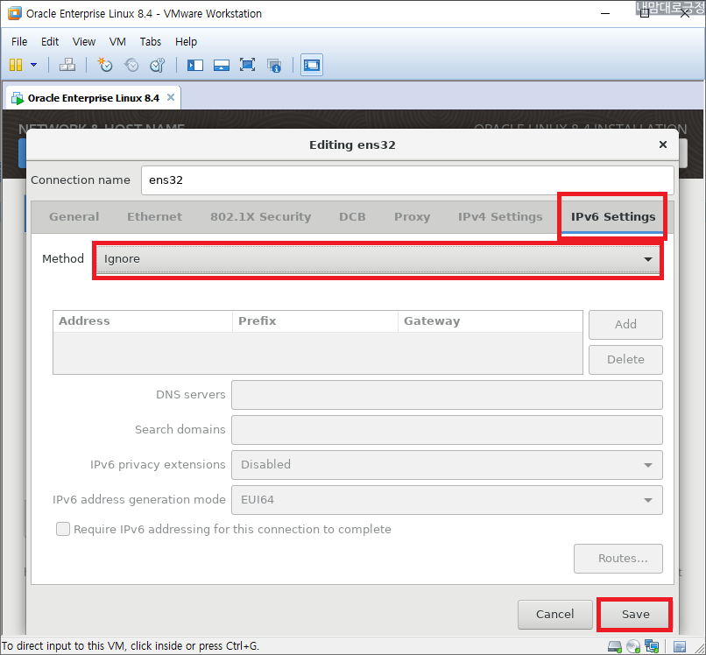The image size is (706, 655).
Task: Click the DNS servers input field
Action: coord(447,395)
